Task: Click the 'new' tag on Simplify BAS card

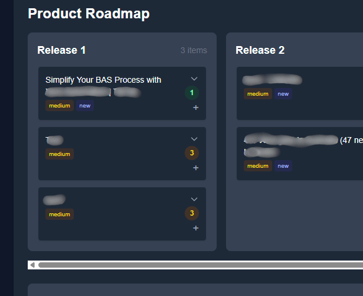Action: click(x=85, y=106)
